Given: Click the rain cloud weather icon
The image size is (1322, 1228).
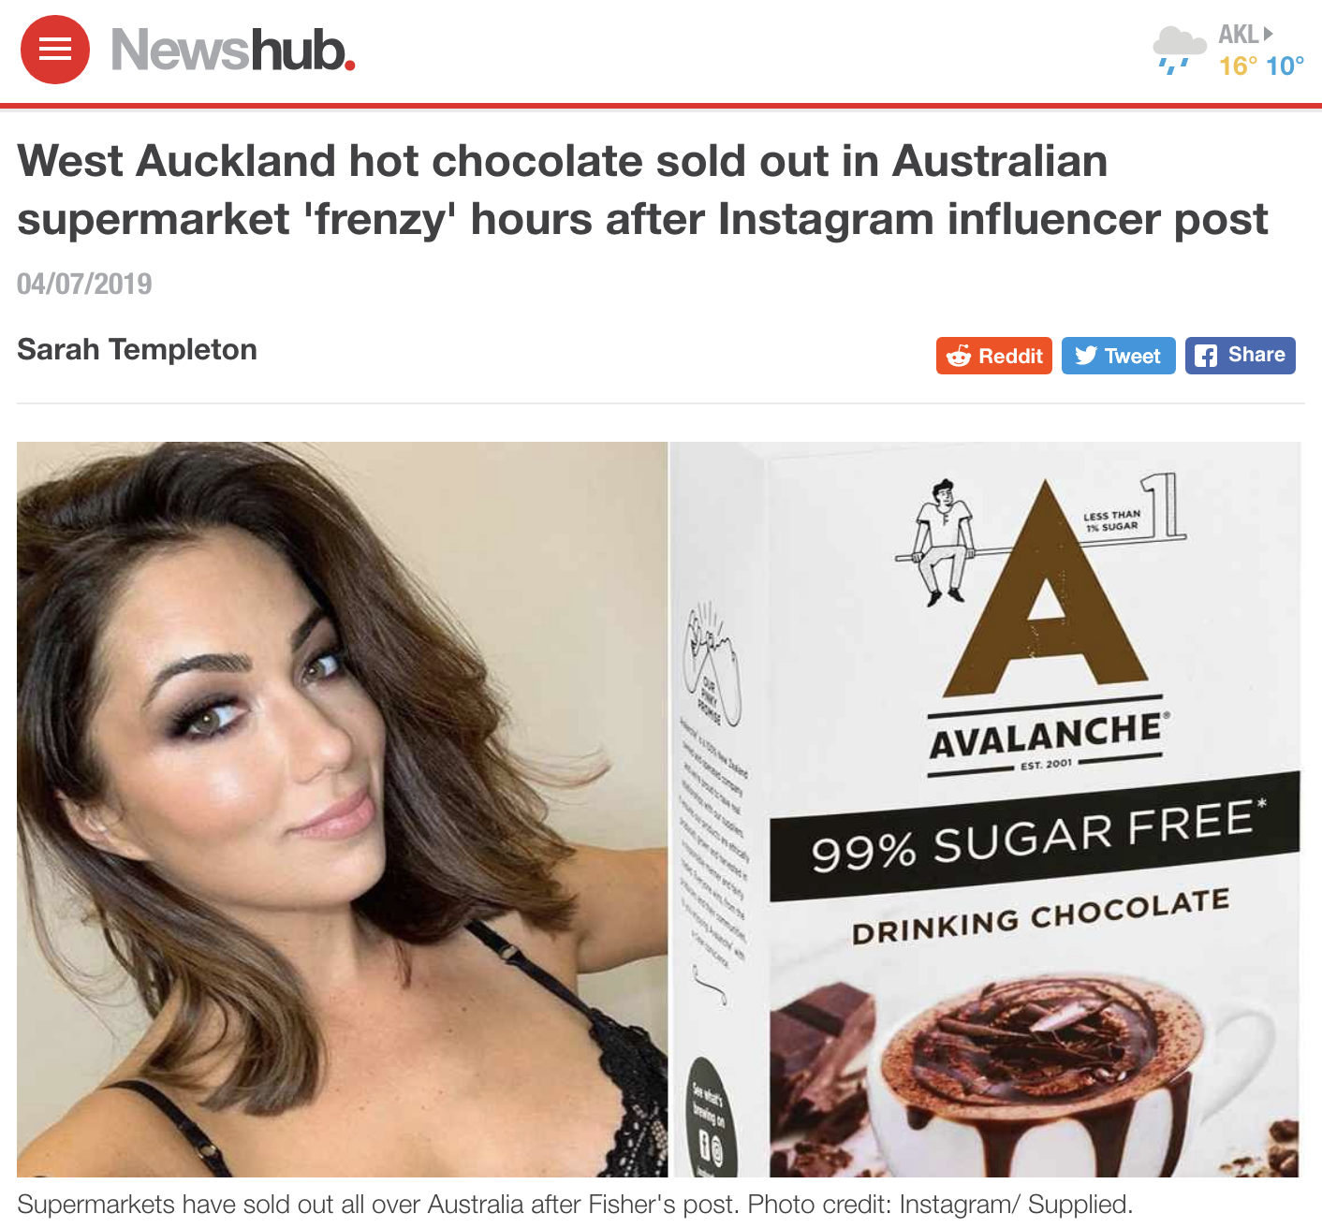Looking at the screenshot, I should click(x=1179, y=50).
